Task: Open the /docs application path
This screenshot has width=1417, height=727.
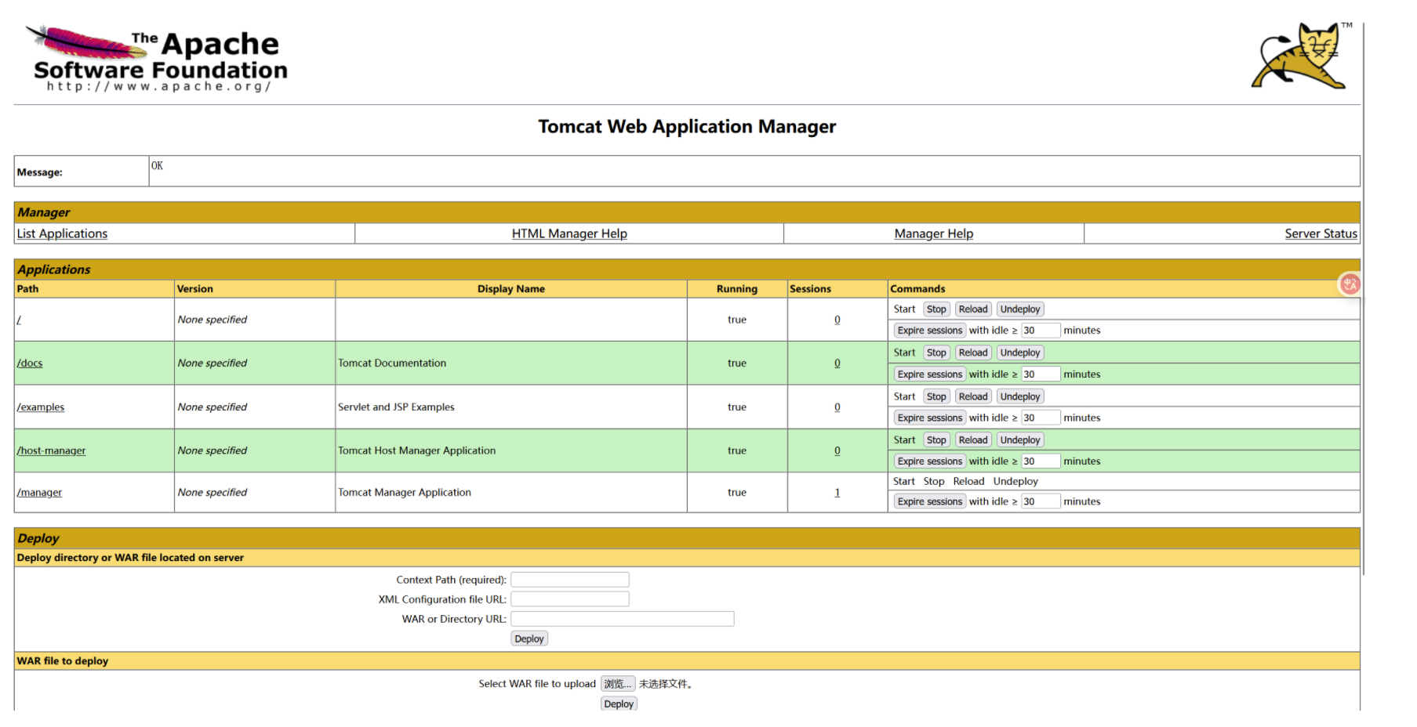Action: pos(30,363)
